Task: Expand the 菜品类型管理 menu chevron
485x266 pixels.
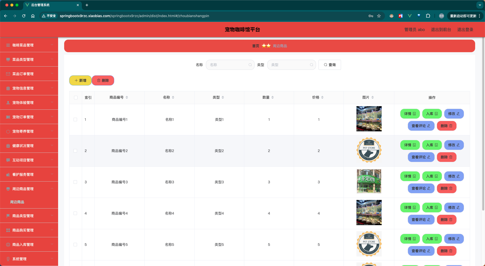Action: coord(52,59)
